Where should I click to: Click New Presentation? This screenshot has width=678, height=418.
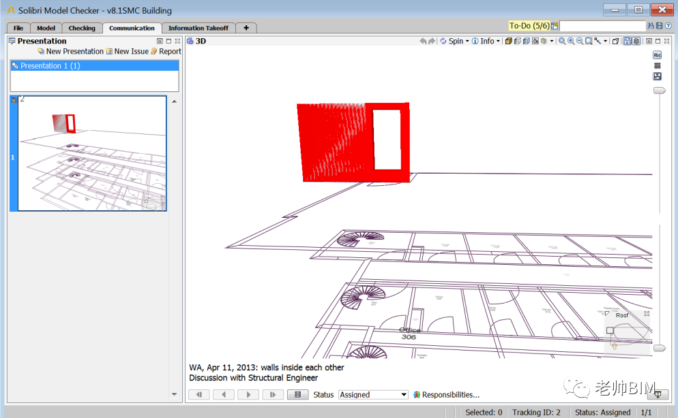[x=70, y=51]
